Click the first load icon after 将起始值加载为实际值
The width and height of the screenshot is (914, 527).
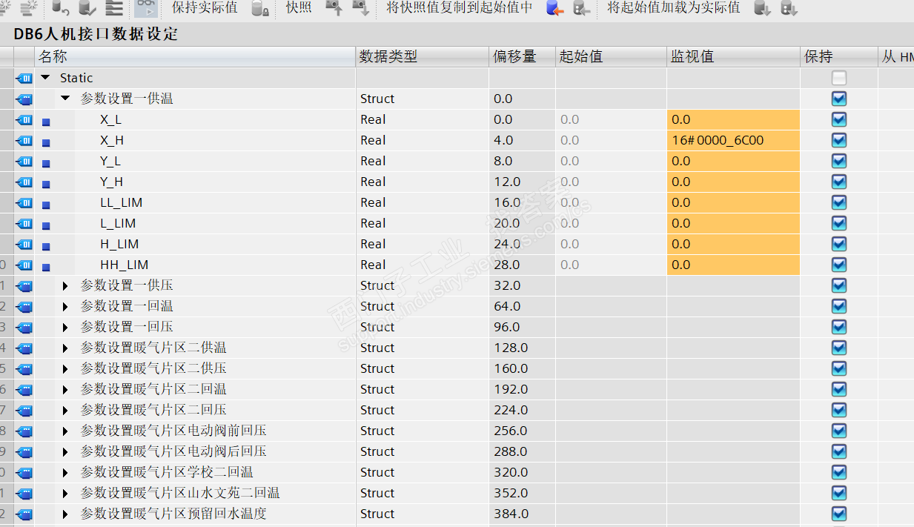(762, 8)
